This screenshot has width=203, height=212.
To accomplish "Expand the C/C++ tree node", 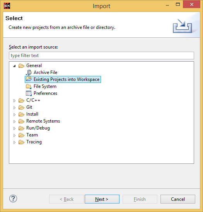I will point(14,101).
